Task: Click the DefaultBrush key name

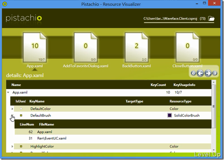Action: [41, 115]
